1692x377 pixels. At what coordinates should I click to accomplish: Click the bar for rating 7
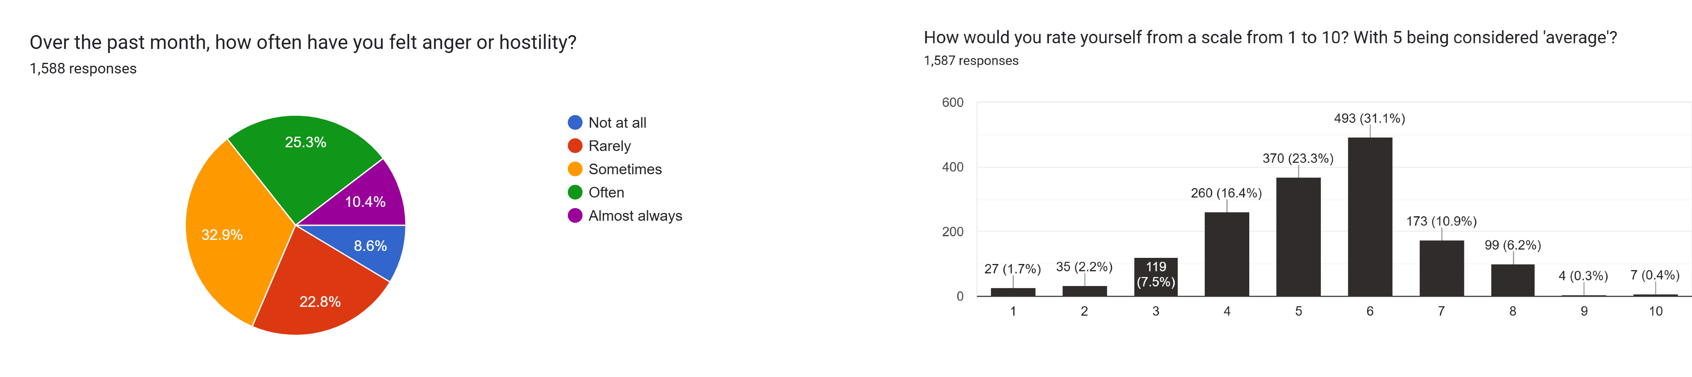(x=1441, y=268)
